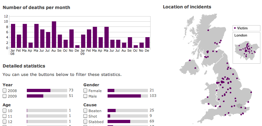Select the August 2008 tallest bar
Viewport: 262px width, 126px height.
coord(54,35)
